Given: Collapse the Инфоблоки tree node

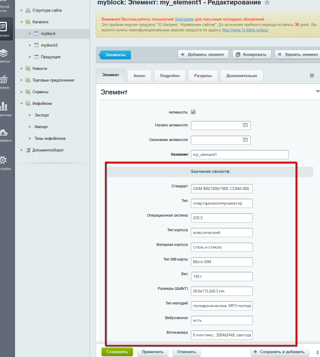Looking at the screenshot, I should pos(22,104).
